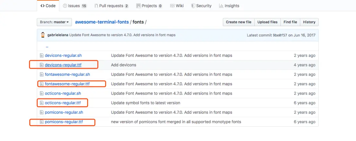Click the Upload files button
This screenshot has height=141, width=356.
267,22
